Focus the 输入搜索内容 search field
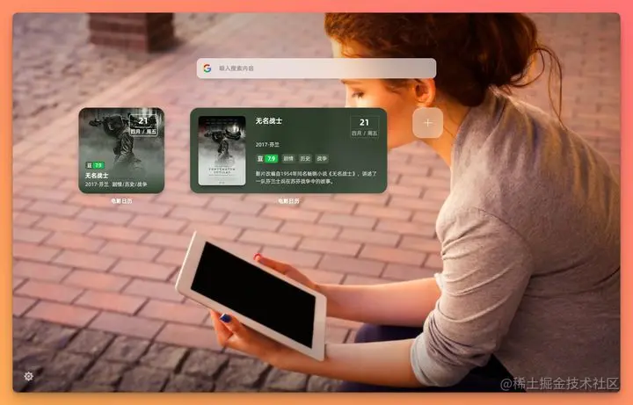633x405 pixels. pos(316,69)
